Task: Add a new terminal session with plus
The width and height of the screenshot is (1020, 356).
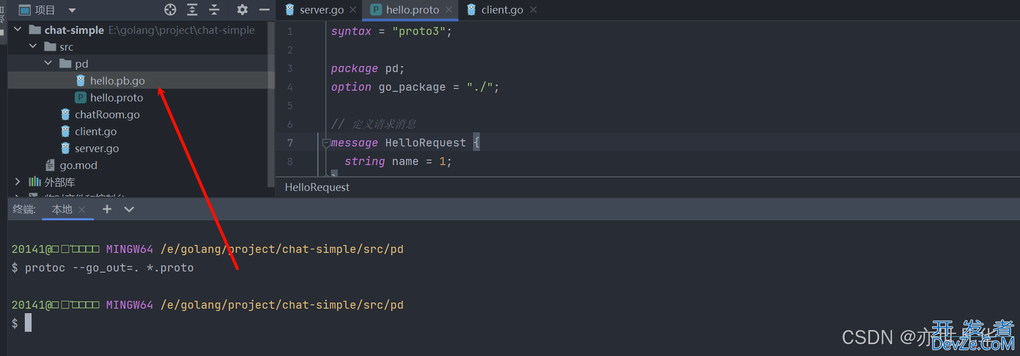Action: coord(107,209)
